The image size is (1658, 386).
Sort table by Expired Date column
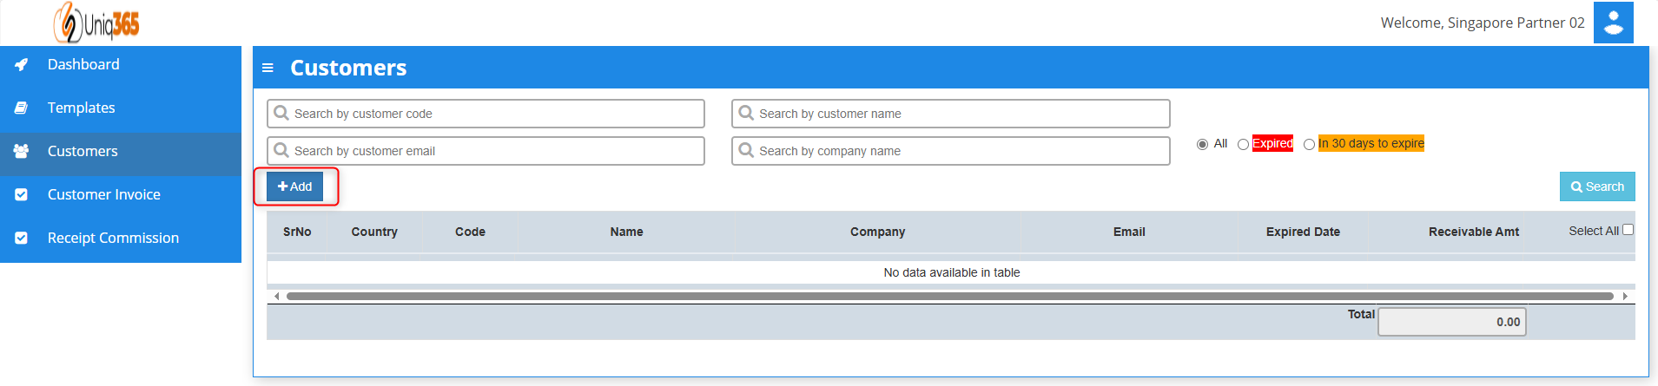click(x=1302, y=232)
